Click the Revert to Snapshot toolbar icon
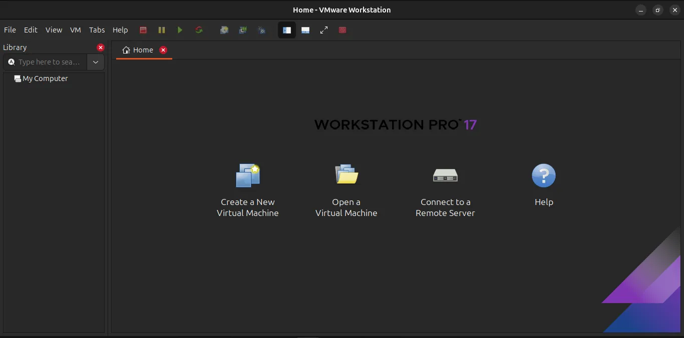This screenshot has width=684, height=338. [243, 30]
